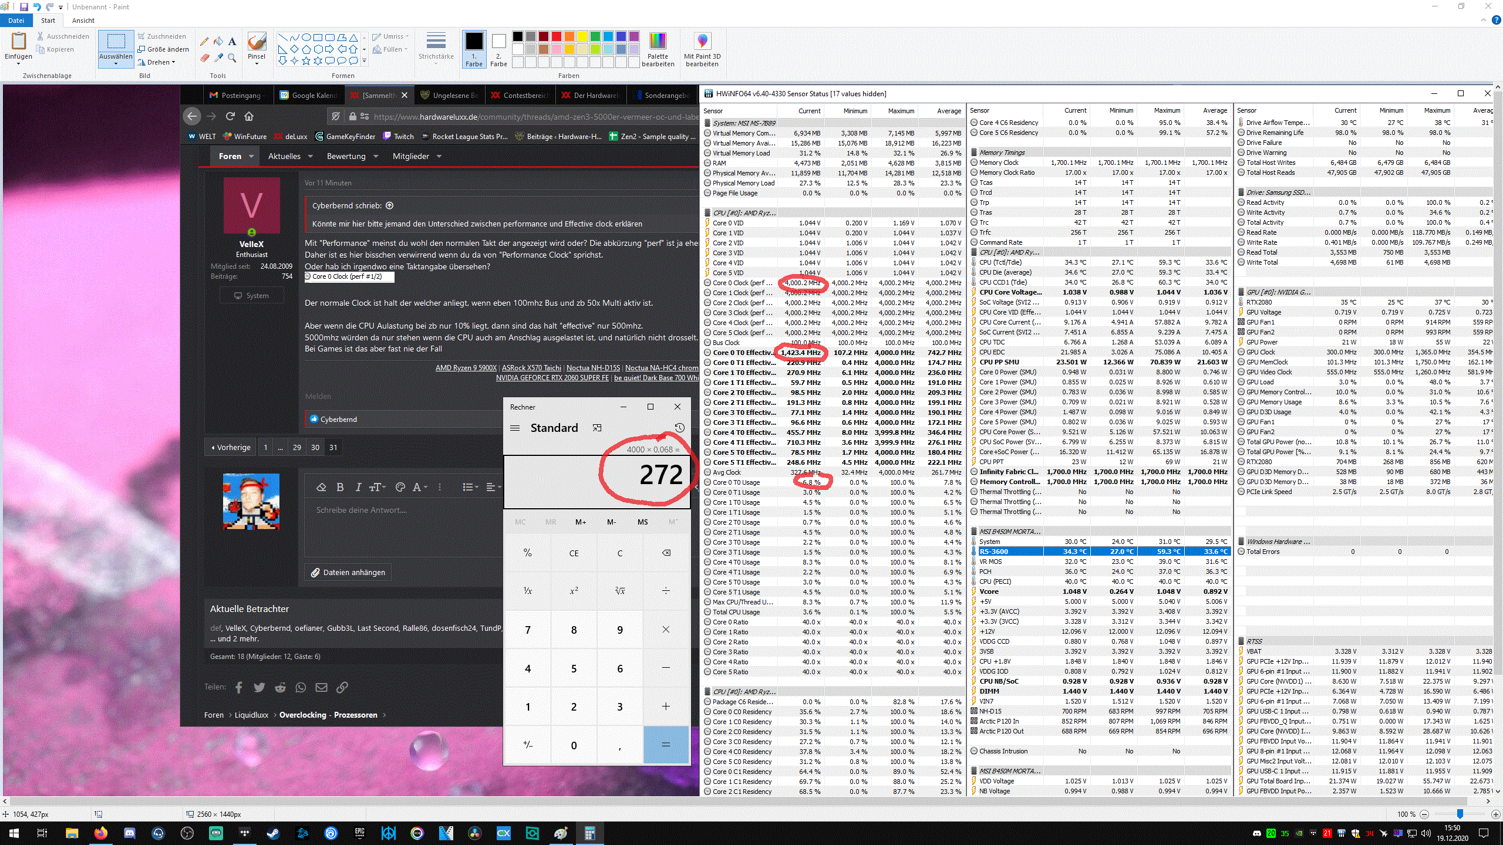Screen dimensions: 1503x845
Task: Click browser reload icon in screenshot
Action: tap(230, 116)
